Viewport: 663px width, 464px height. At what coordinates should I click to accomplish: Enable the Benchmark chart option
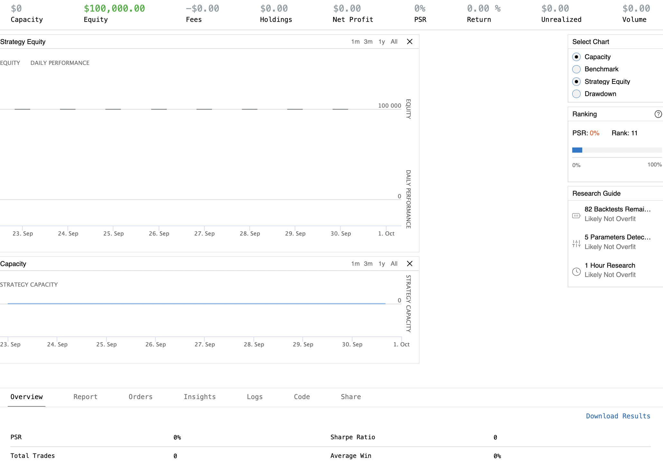[x=576, y=69]
